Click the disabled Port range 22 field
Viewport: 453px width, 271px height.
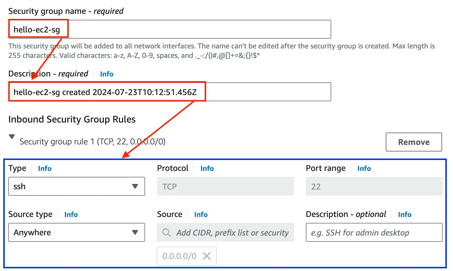pyautogui.click(x=374, y=186)
